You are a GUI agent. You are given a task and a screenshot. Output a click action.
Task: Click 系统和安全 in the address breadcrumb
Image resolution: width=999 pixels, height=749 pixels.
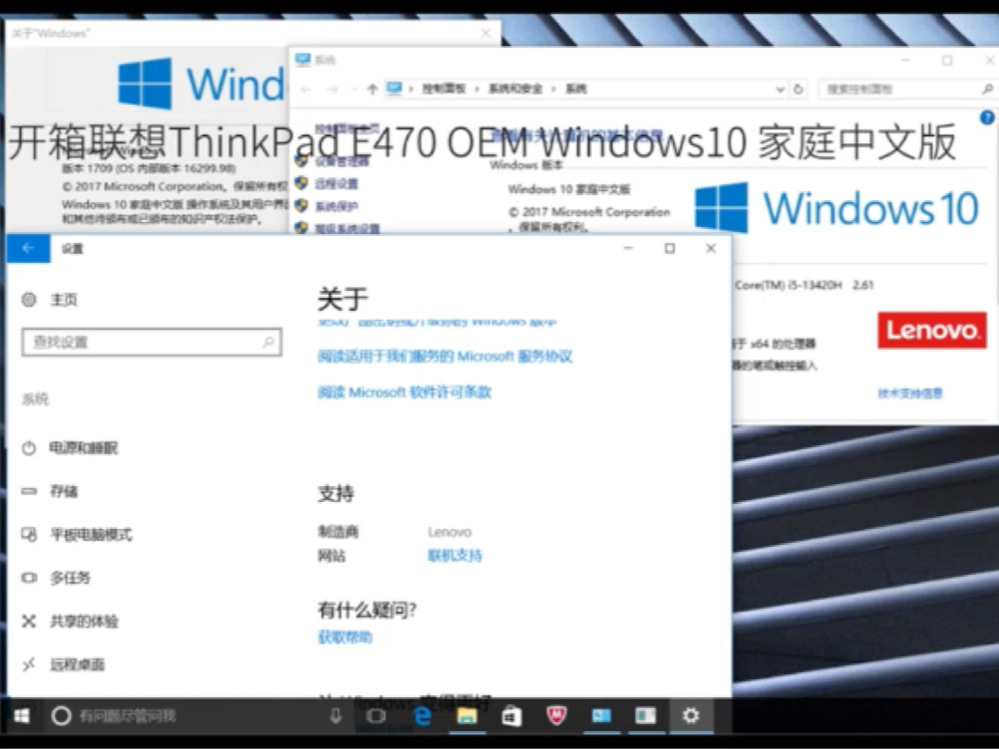point(515,89)
